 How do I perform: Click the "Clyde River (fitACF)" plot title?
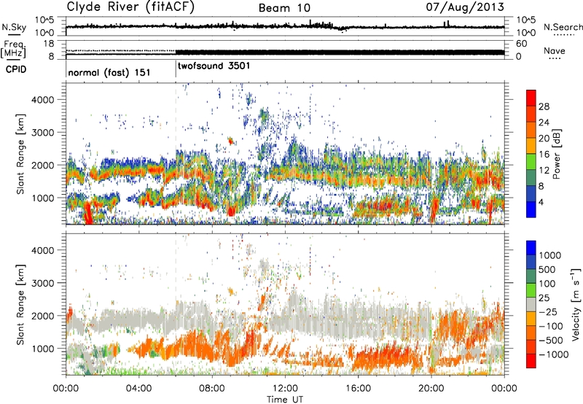pos(130,7)
